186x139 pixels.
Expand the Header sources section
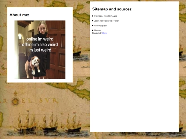click(x=97, y=30)
